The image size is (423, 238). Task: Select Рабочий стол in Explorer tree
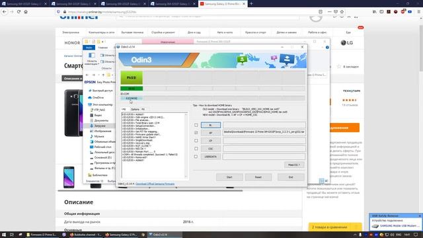[x=103, y=147]
